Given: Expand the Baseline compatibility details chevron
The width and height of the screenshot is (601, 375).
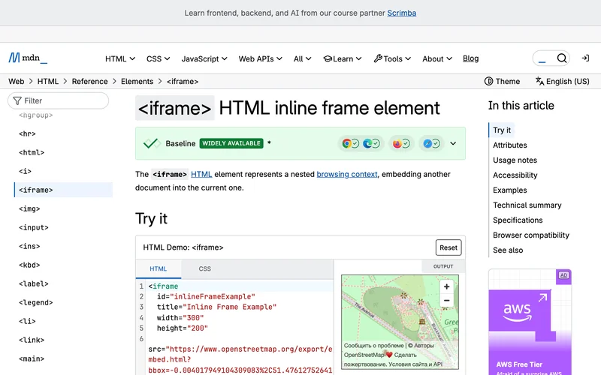Looking at the screenshot, I should point(453,143).
